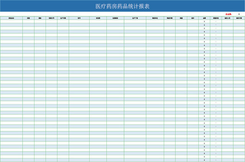
Task: Select the 质量状况 column header
Action: pyautogui.click(x=216, y=18)
